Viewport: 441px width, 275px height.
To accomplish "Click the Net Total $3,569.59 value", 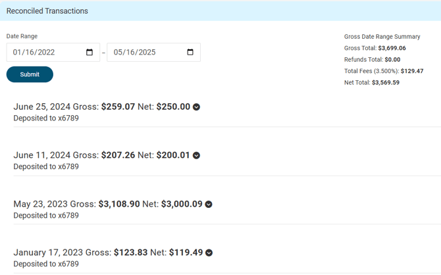I will (386, 83).
